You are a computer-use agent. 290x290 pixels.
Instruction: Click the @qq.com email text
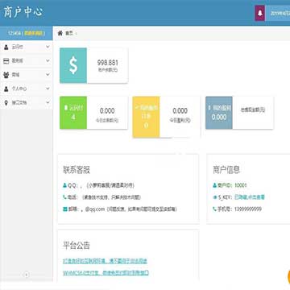coord(95,209)
